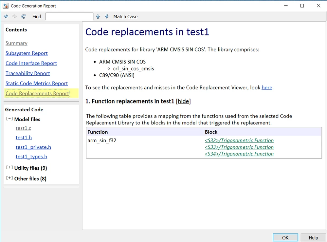The image size is (327, 242).
Task: Open the Static Code Metrics Report
Action: [37, 83]
